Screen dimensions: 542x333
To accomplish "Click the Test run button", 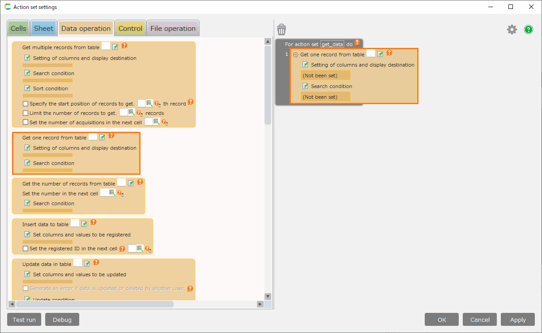I will [24, 320].
